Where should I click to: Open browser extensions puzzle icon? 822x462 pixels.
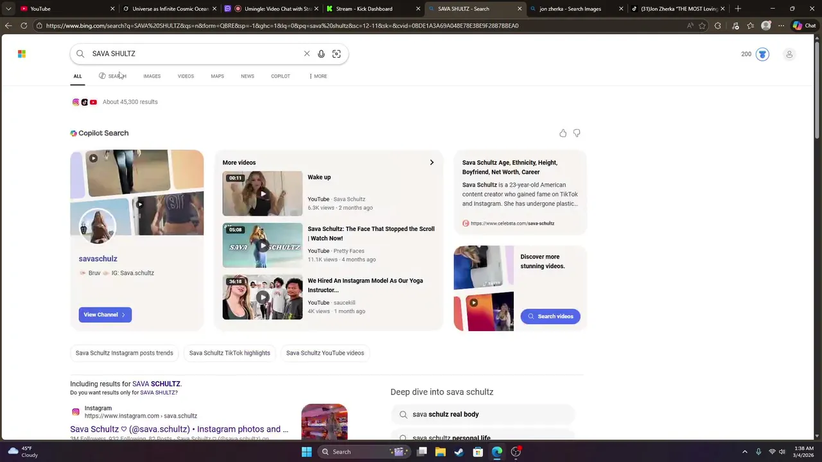[718, 26]
